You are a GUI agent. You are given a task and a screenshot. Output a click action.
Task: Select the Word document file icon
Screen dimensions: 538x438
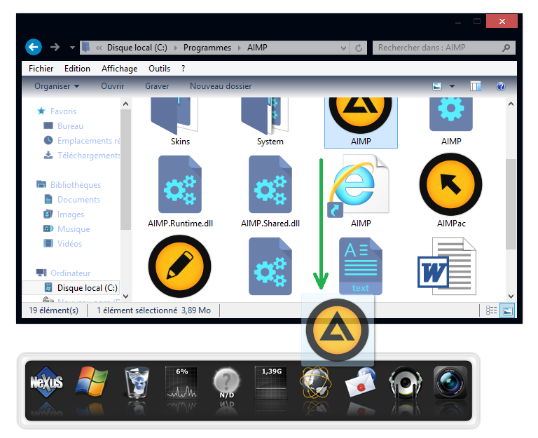[447, 266]
